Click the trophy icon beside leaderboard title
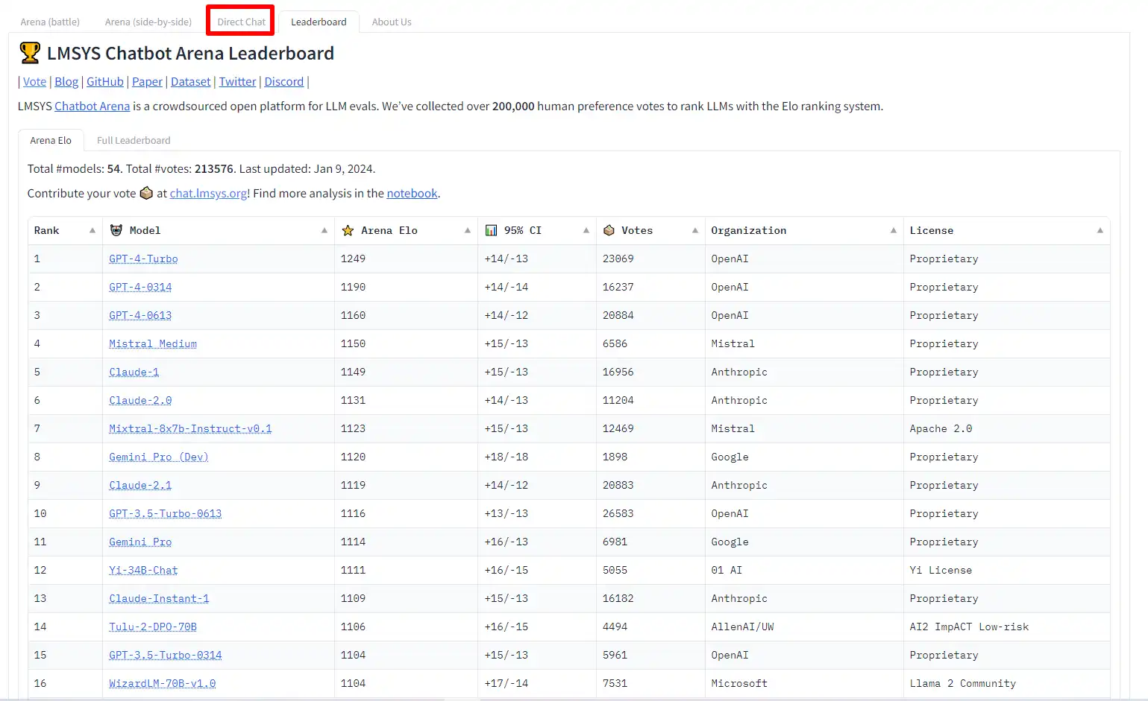Viewport: 1148px width, 701px height. (30, 53)
